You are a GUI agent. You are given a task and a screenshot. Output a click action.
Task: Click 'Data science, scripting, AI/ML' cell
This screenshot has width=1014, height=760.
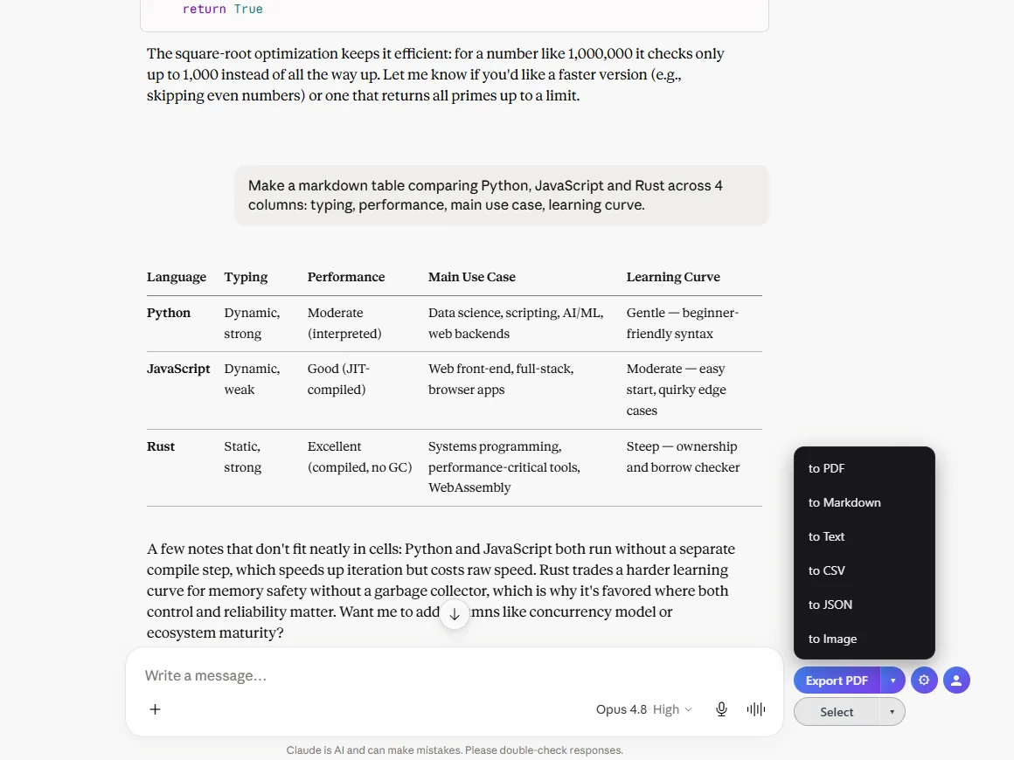click(516, 323)
